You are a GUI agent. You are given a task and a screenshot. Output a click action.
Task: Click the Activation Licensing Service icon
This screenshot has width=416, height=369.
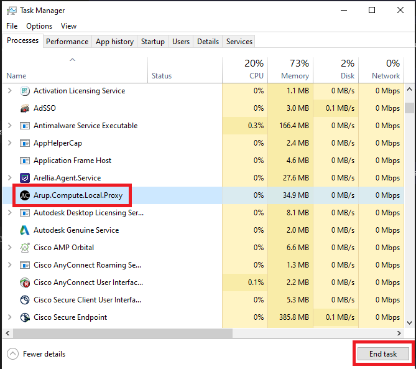(x=25, y=91)
